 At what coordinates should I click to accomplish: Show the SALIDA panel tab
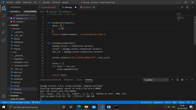pos(79,80)
